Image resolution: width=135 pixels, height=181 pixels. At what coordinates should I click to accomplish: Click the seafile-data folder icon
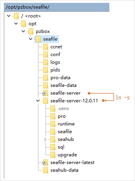pyautogui.click(x=45, y=85)
